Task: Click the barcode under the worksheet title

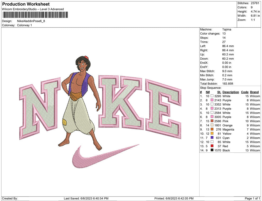Action: pyautogui.click(x=35, y=15)
